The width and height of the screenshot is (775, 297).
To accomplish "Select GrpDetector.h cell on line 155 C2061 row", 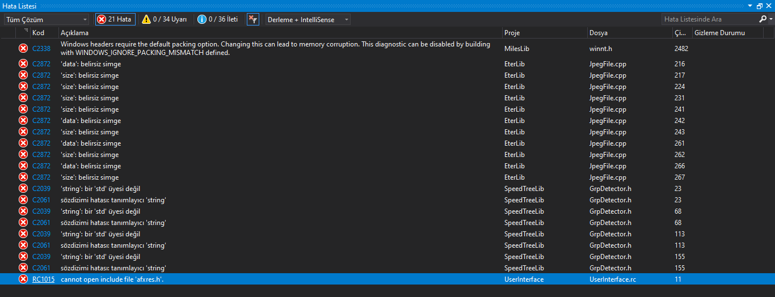I will (x=610, y=268).
